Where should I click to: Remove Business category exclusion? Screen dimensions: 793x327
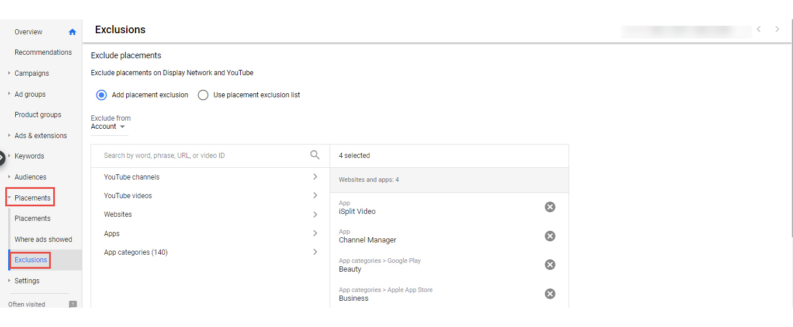pos(550,294)
